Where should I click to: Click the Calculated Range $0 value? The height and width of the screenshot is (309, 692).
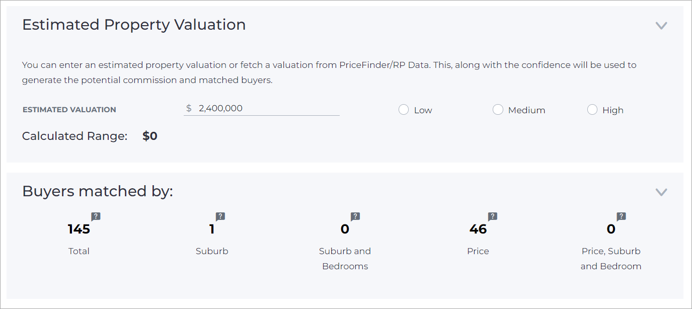click(150, 136)
